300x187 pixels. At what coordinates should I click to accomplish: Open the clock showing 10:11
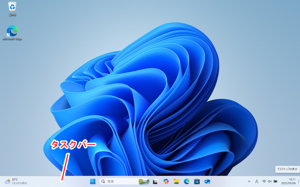288,181
